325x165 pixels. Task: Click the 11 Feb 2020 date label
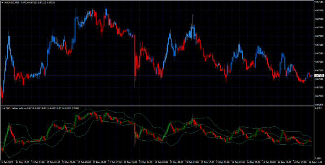pos(6,162)
